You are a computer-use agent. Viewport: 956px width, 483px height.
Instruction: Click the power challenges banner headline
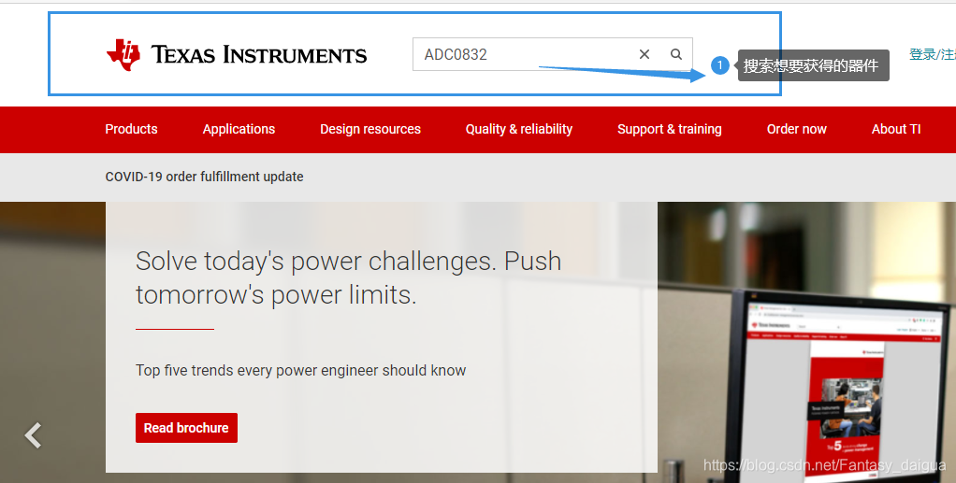pos(348,277)
